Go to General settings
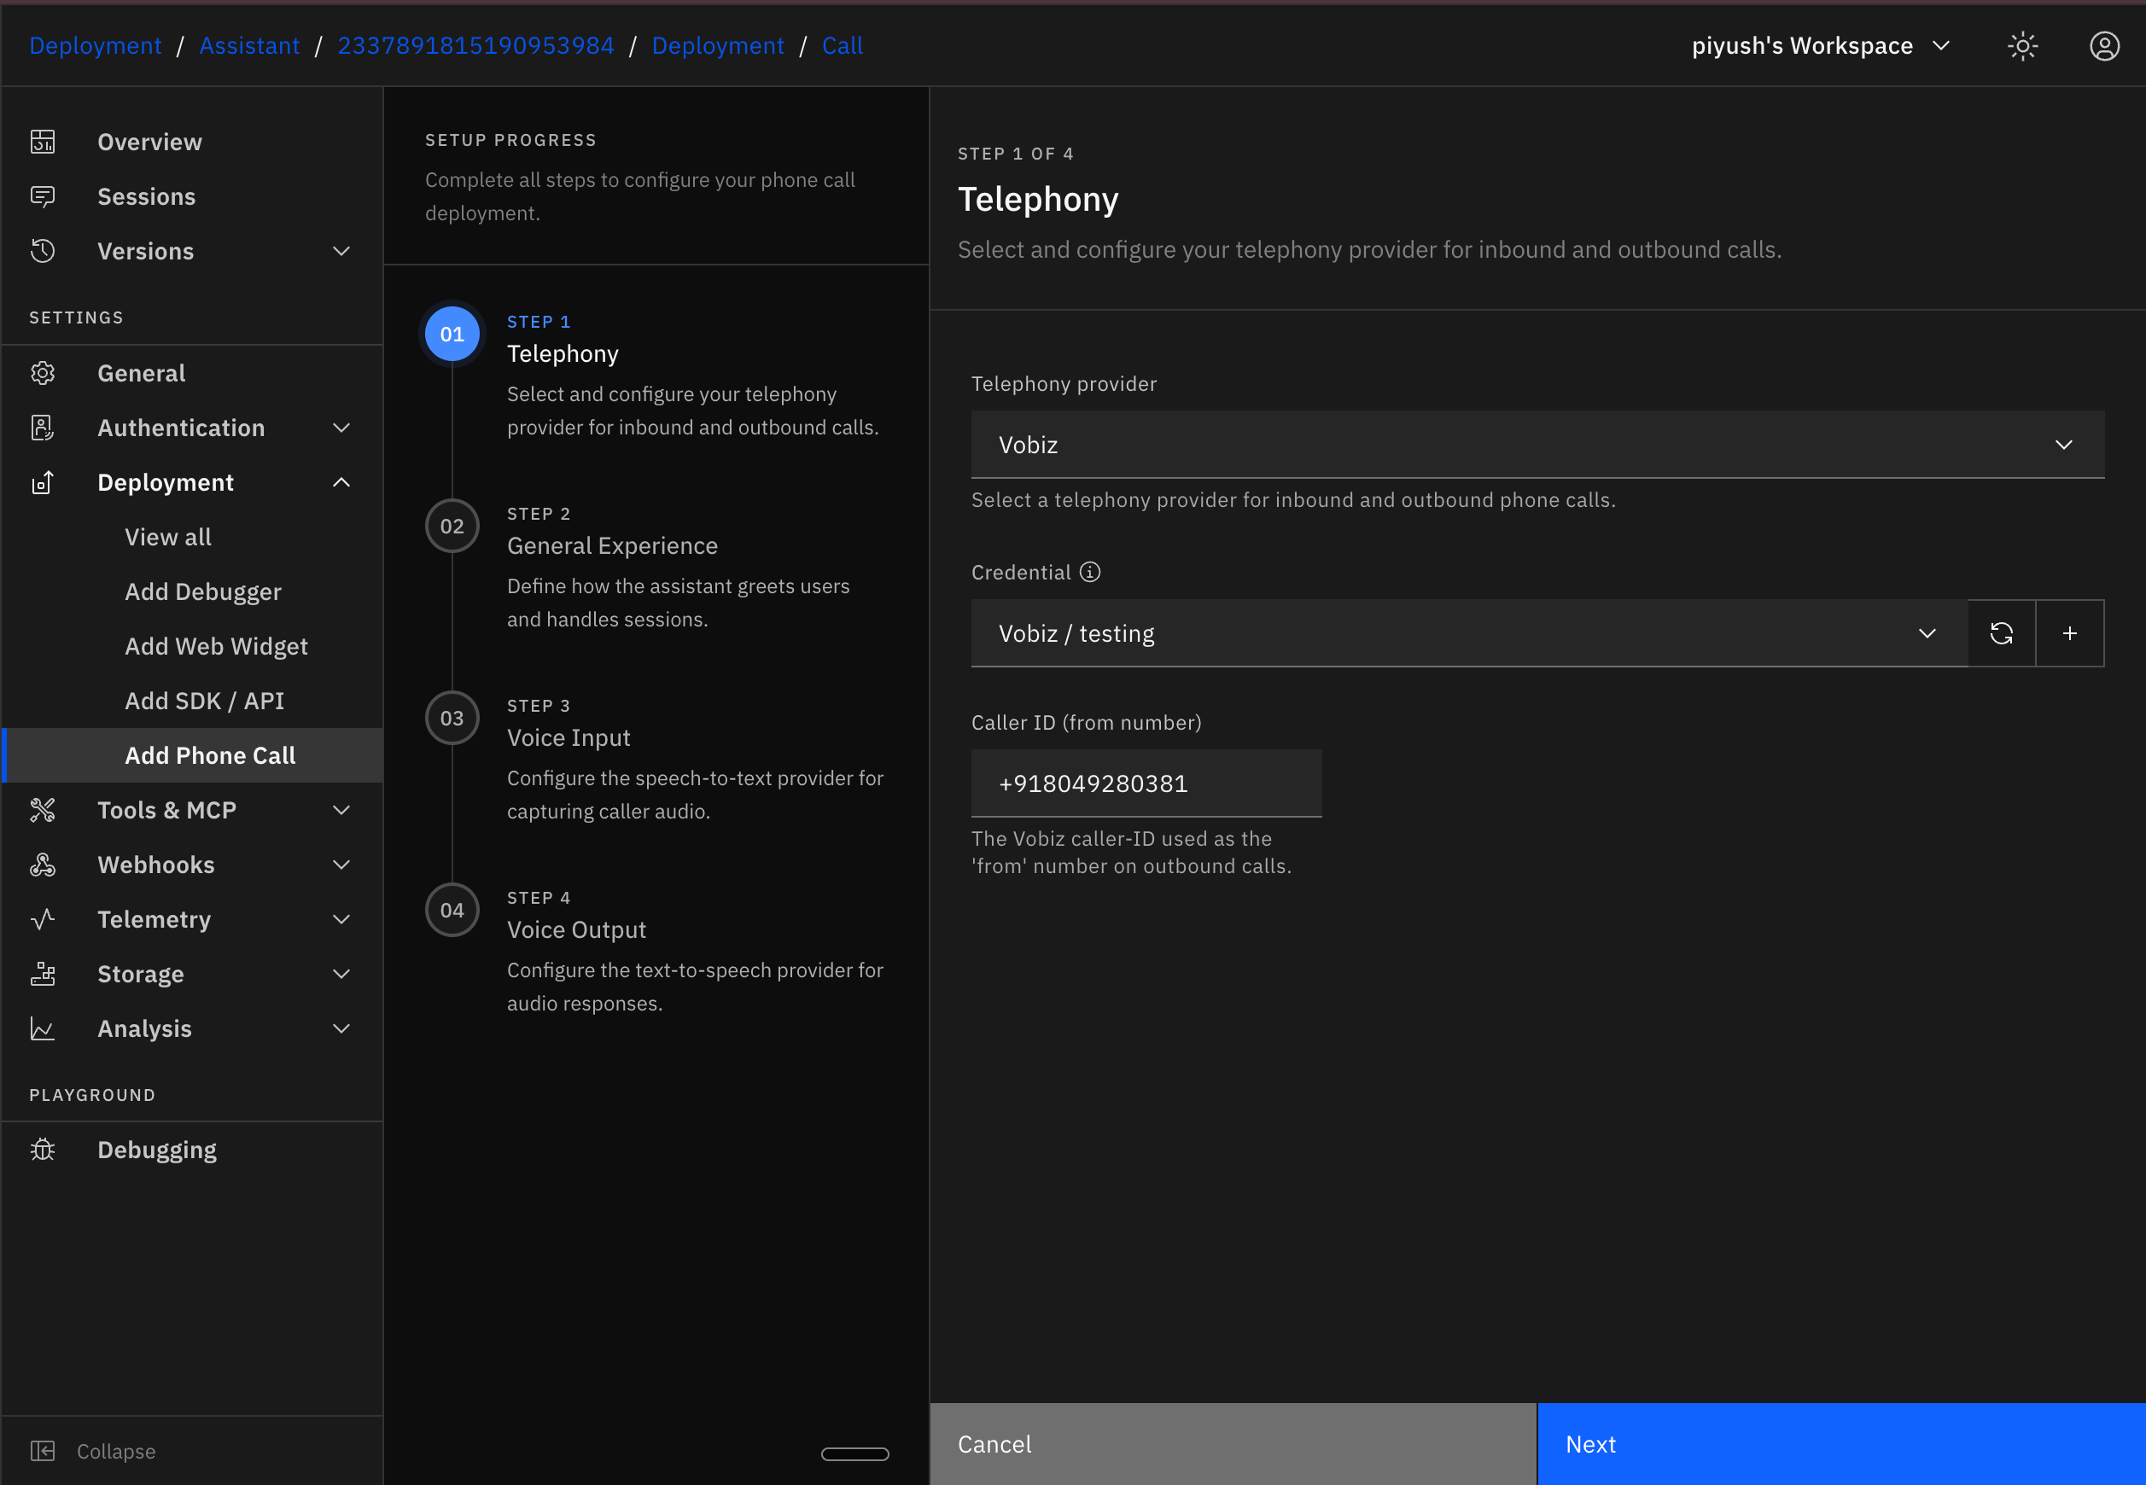 (192, 373)
